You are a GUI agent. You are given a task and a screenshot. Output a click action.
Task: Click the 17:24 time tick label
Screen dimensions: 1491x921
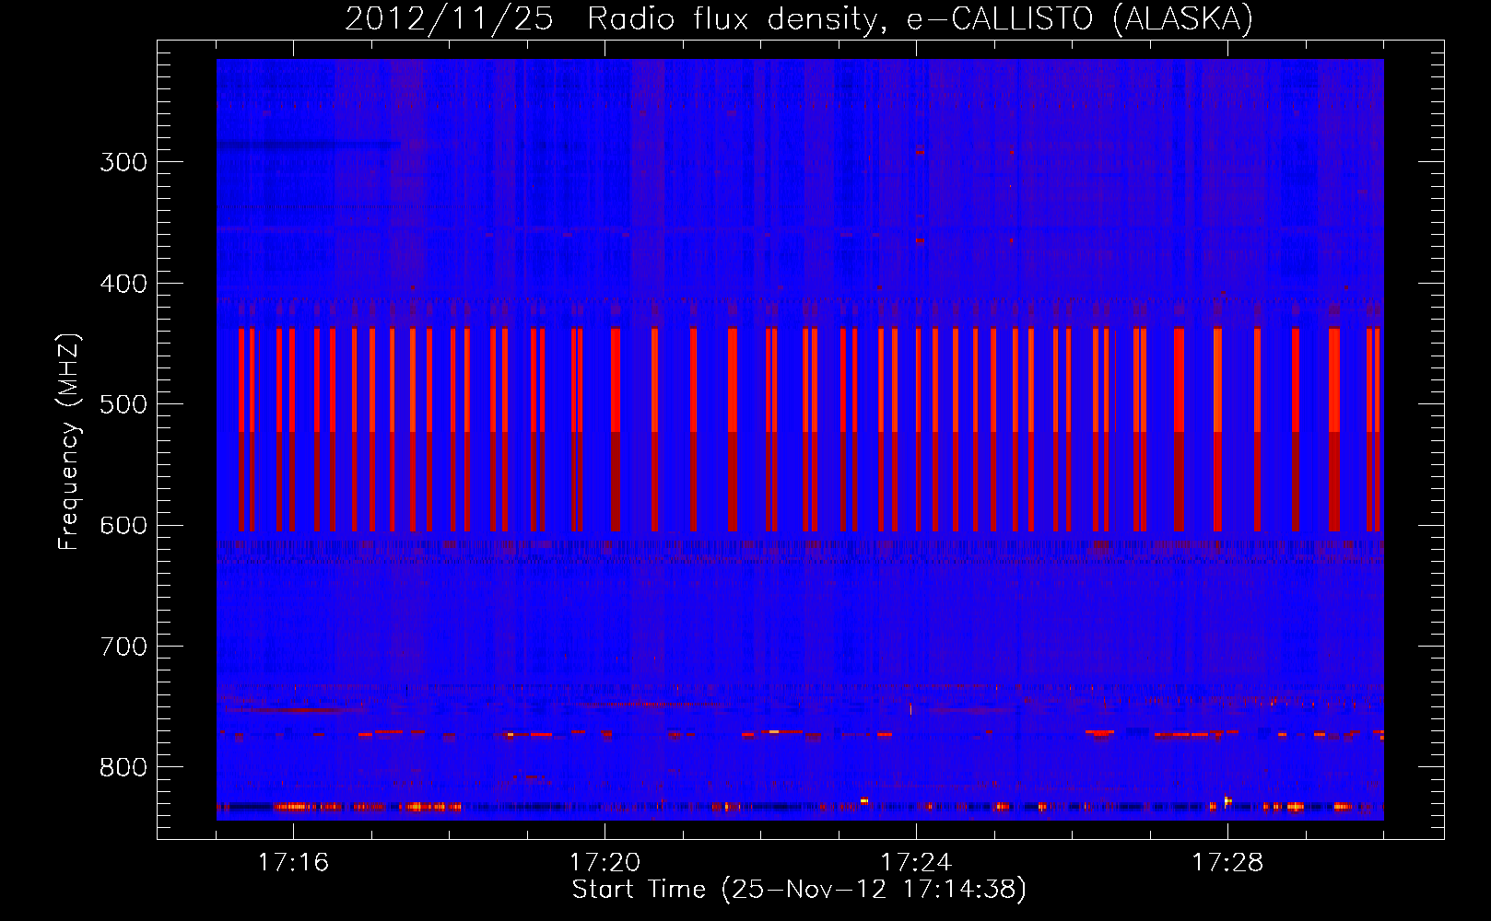(916, 863)
